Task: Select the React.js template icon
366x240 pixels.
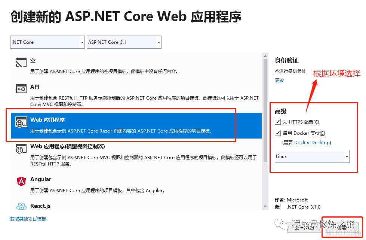Action: pyautogui.click(x=21, y=206)
